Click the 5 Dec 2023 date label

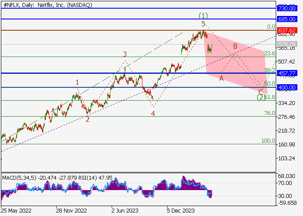point(181,211)
